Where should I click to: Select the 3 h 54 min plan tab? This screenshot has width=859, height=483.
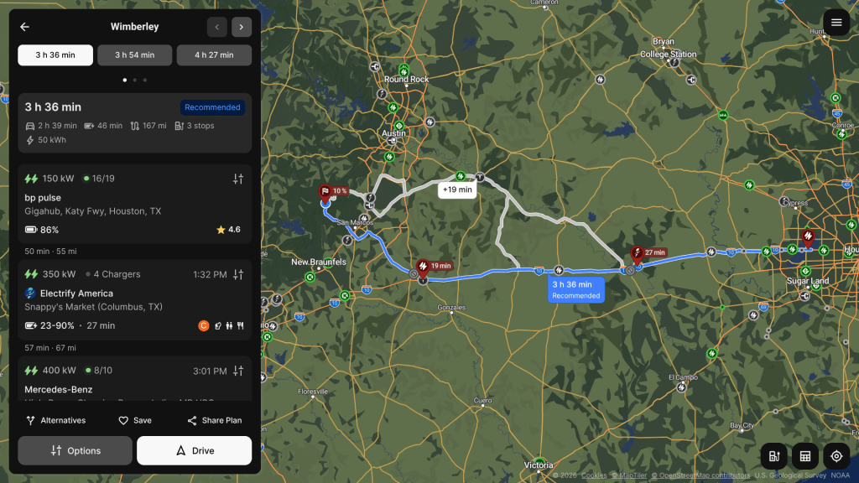coord(135,55)
